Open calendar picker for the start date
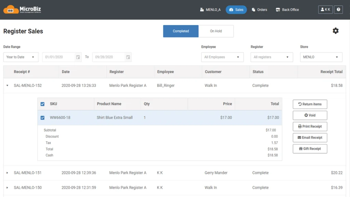Image resolution: width=350 pixels, height=197 pixels. click(78, 57)
